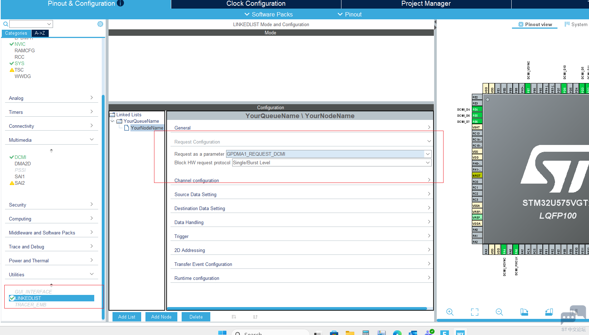
Task: Open the settings gear in the categories panel
Action: 100,24
